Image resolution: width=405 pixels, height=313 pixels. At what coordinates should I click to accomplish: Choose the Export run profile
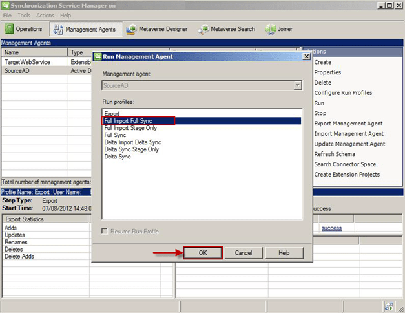[x=112, y=114]
